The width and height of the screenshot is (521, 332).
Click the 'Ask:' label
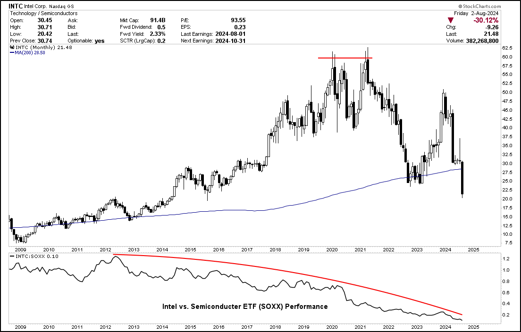click(72, 20)
